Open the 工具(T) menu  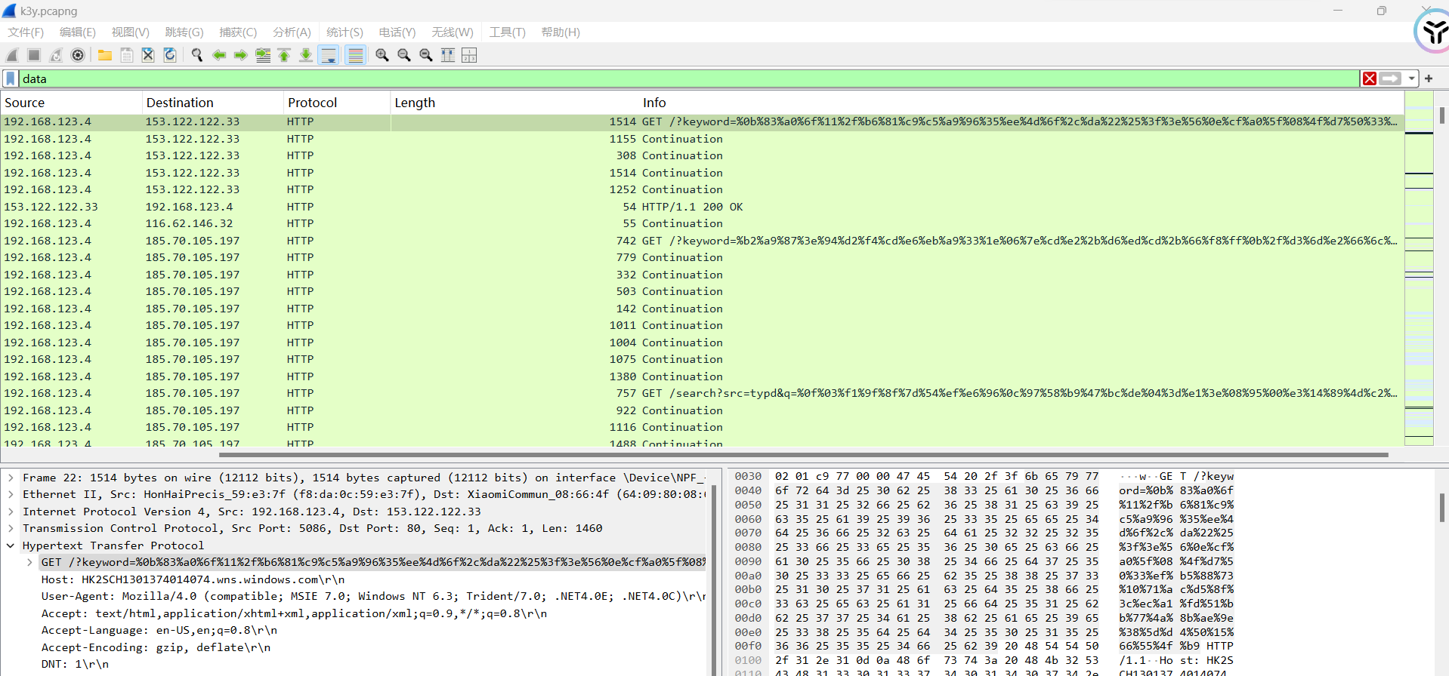[507, 32]
